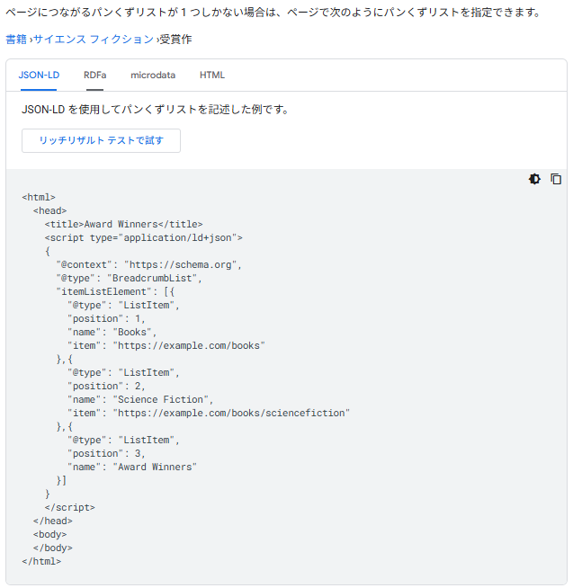Click the books/sciencefiction item URL line
This screenshot has width=573, height=588.
point(209,414)
